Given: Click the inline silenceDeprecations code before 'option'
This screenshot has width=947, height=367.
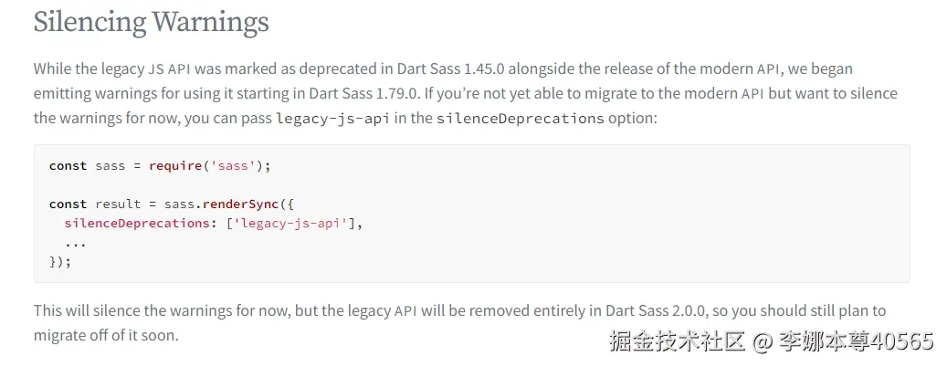Looking at the screenshot, I should click(520, 119).
